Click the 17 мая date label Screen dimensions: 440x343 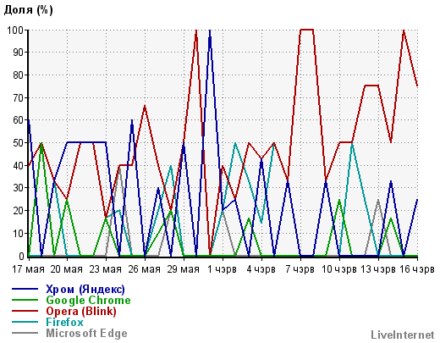point(28,269)
